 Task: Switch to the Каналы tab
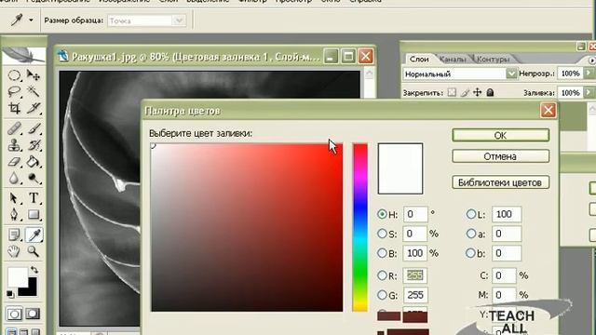[453, 59]
